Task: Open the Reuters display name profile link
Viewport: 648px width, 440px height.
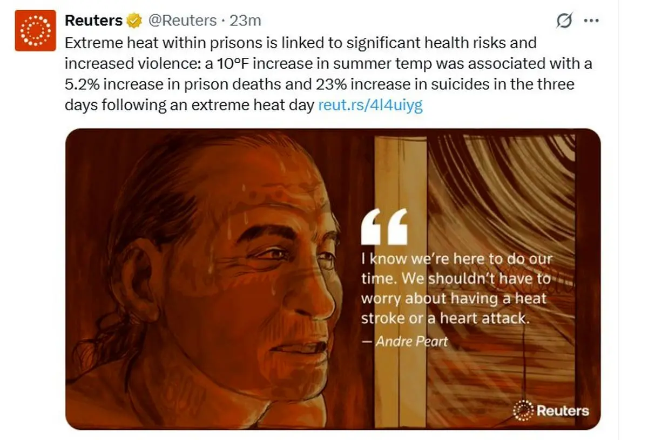Action: (93, 21)
